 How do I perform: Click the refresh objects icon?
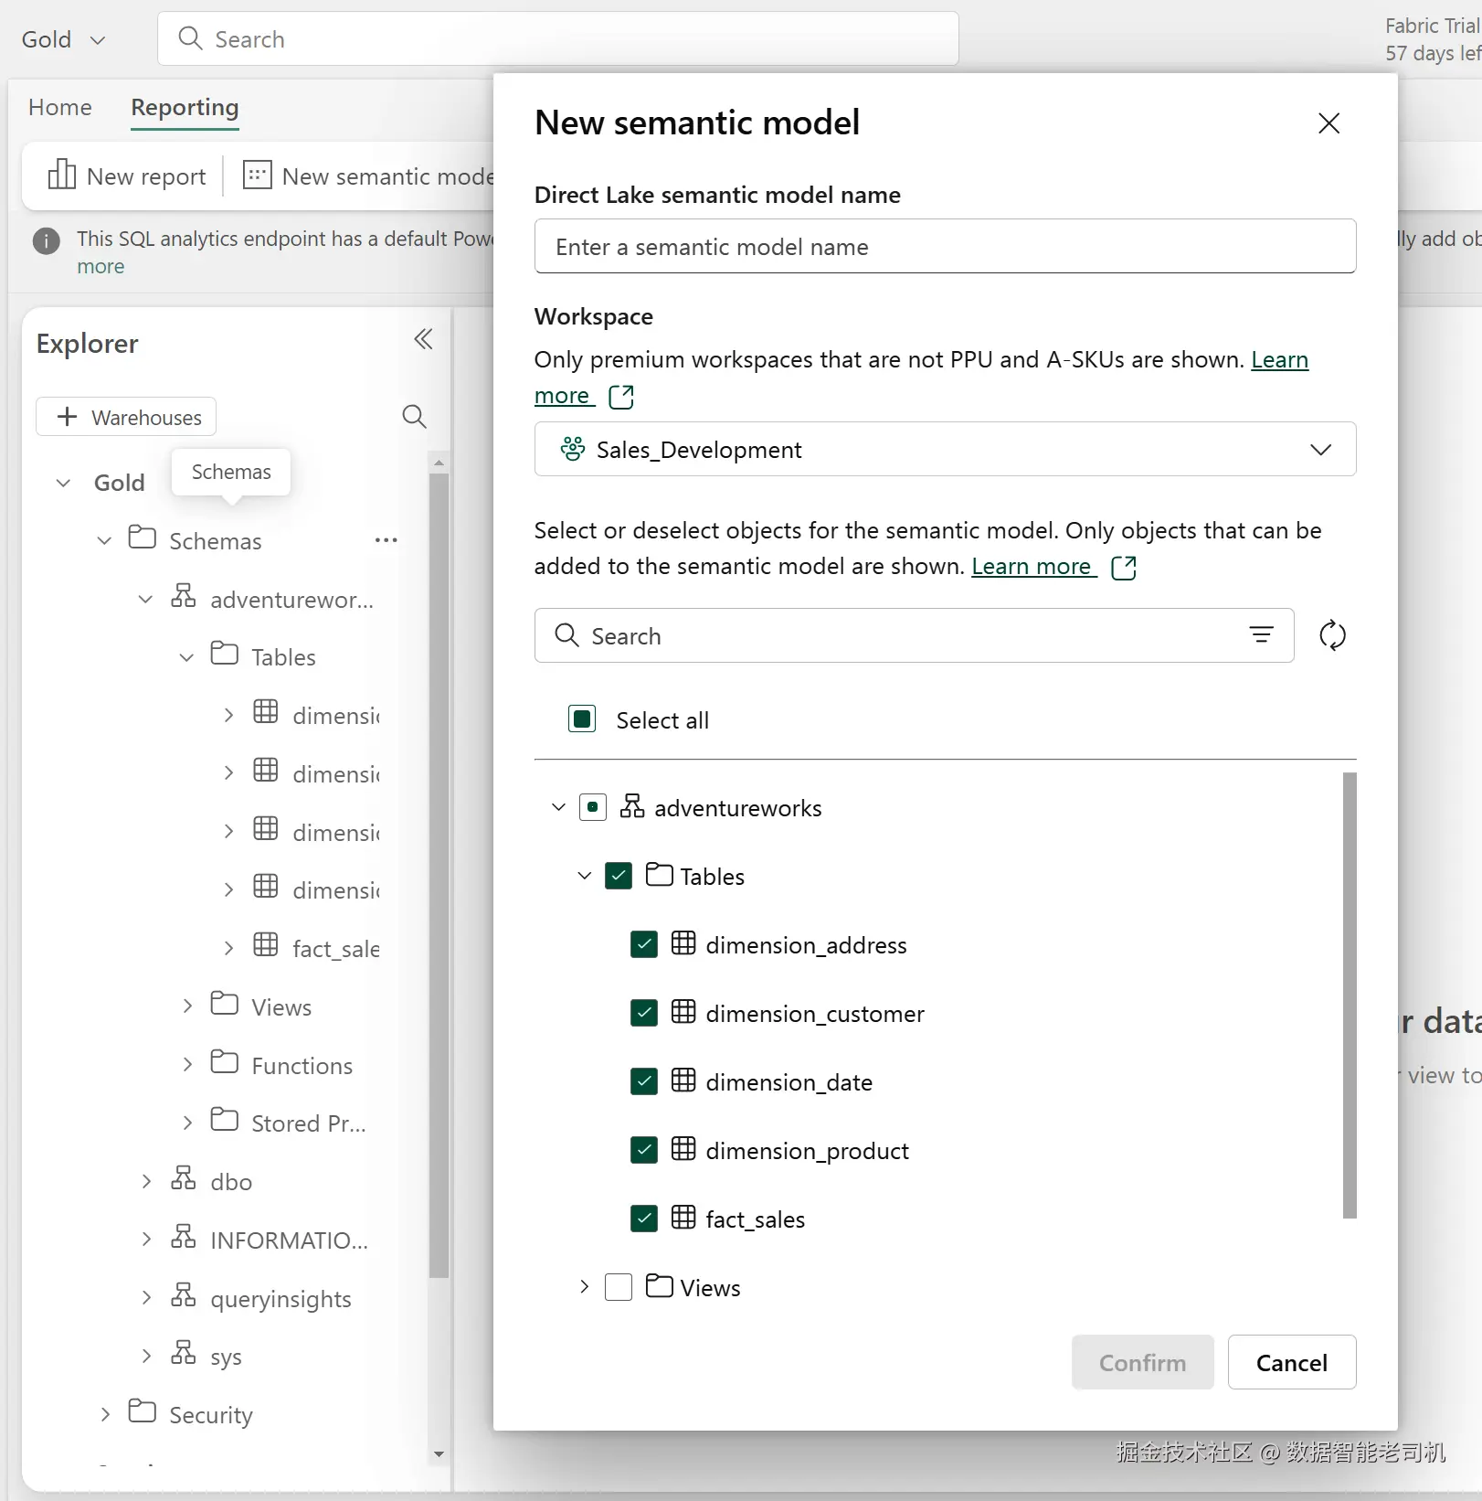coord(1332,635)
